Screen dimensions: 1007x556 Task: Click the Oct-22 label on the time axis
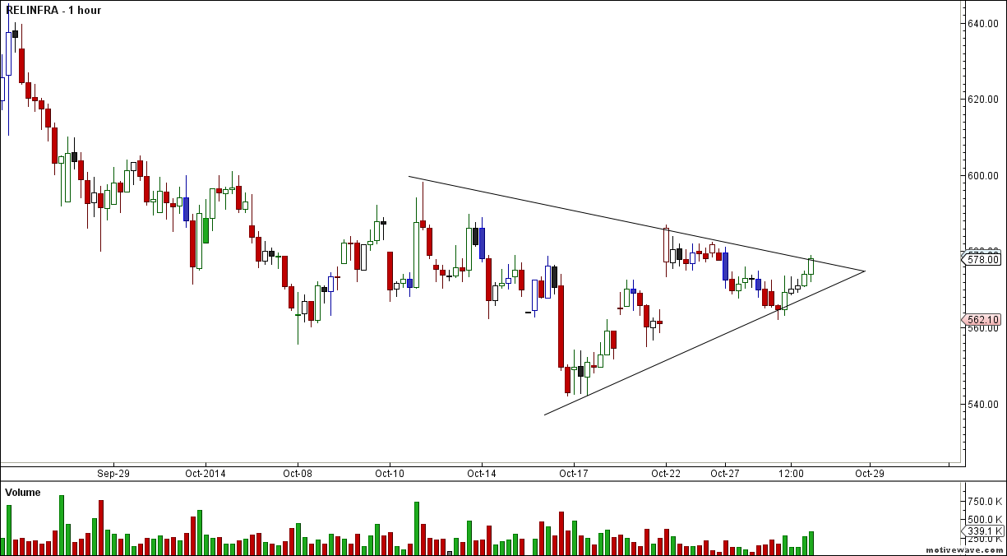[x=666, y=474]
